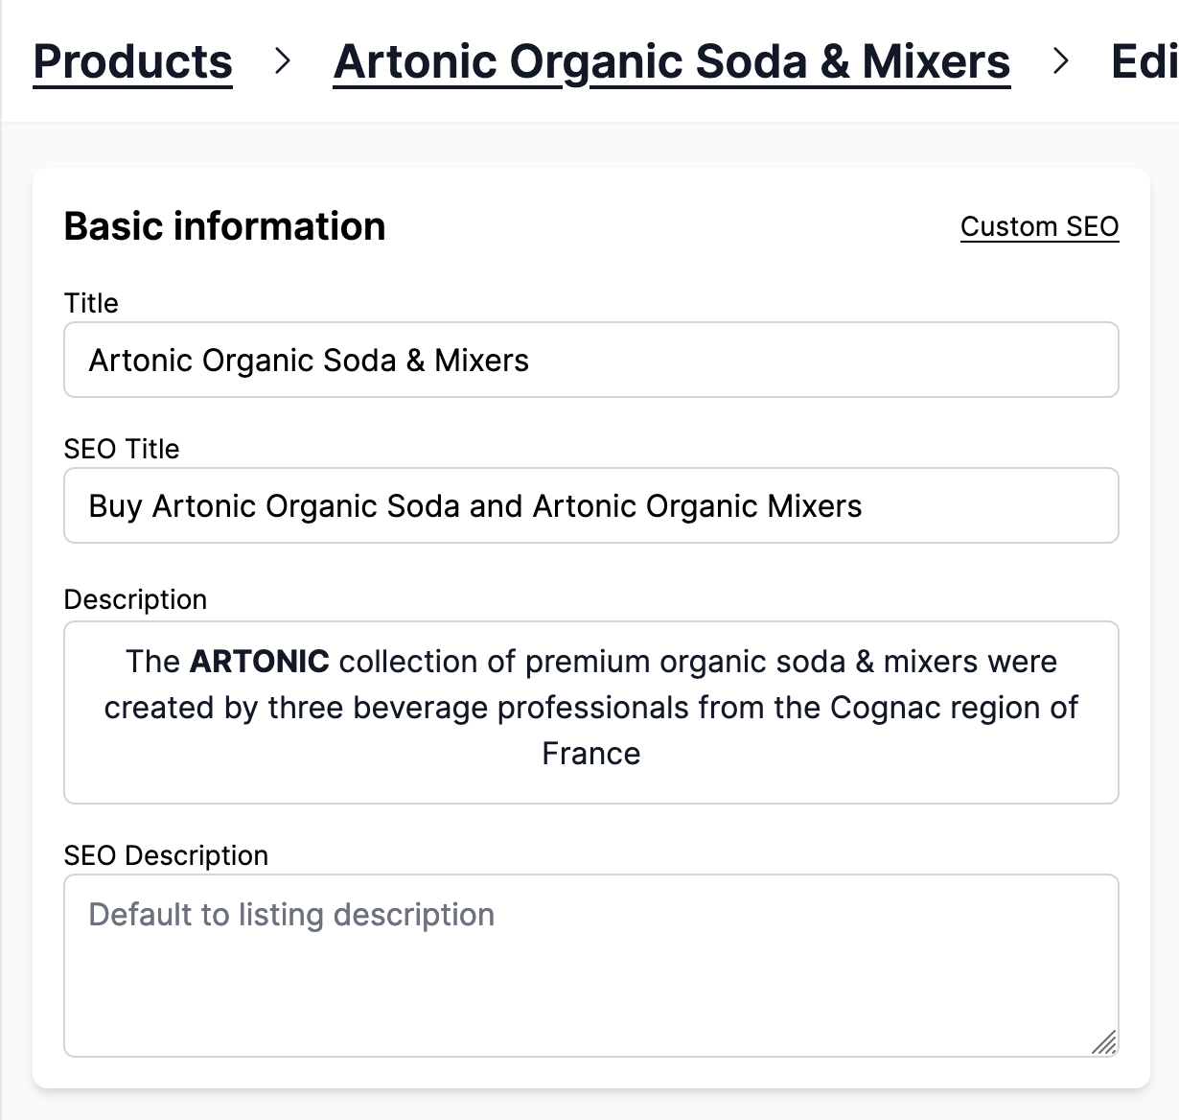This screenshot has height=1120, width=1179.
Task: Click the chevron before the Edit breadcrumb
Action: pyautogui.click(x=1061, y=61)
